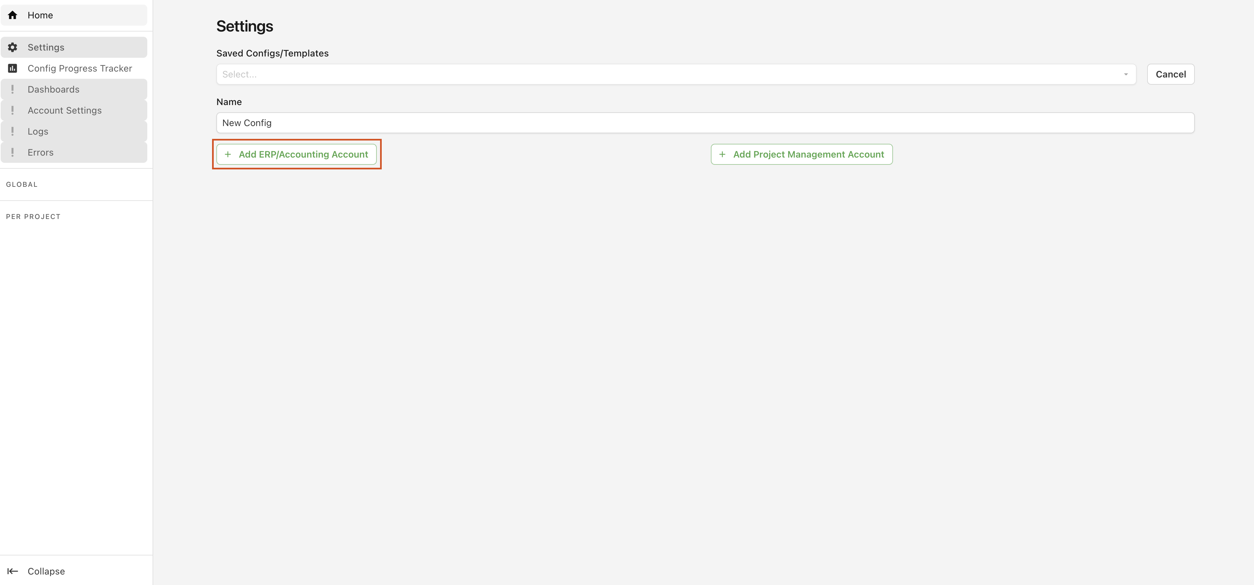The image size is (1254, 585).
Task: Open Errors in sidebar
Action: pyautogui.click(x=74, y=152)
